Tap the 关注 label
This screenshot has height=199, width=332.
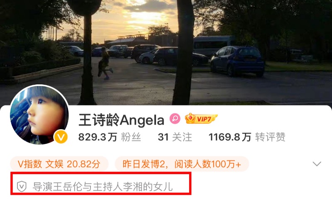coord(182,137)
